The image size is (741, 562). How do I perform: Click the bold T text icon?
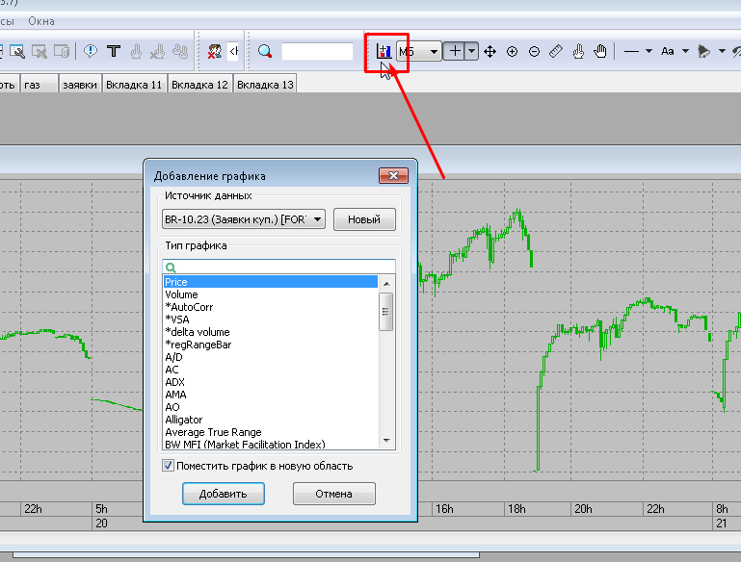point(114,51)
